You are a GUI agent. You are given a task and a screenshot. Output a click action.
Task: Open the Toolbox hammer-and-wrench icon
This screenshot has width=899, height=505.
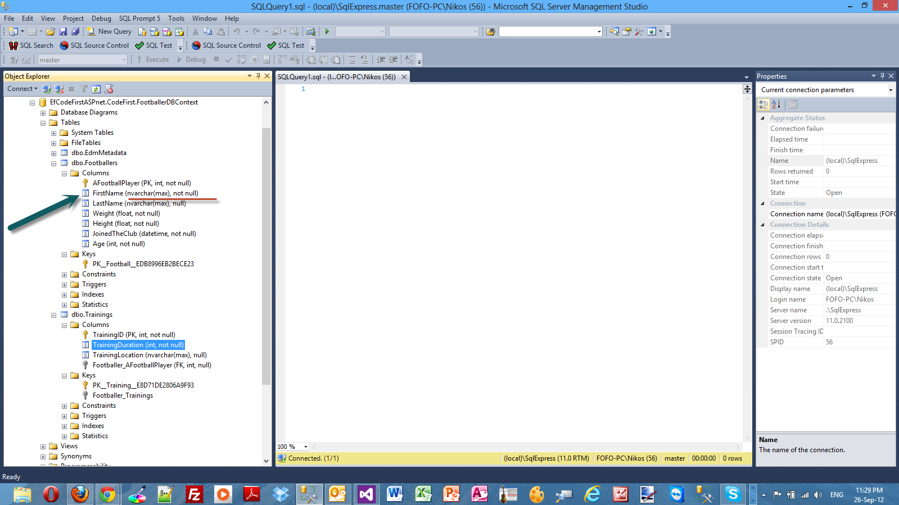coord(639,31)
